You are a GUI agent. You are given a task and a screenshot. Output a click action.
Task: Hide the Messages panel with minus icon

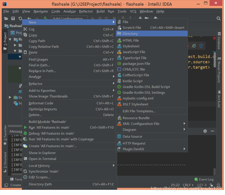212,131
